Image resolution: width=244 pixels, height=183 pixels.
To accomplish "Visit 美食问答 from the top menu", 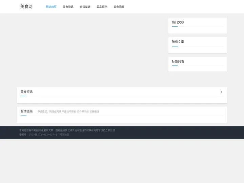I will [x=119, y=7].
